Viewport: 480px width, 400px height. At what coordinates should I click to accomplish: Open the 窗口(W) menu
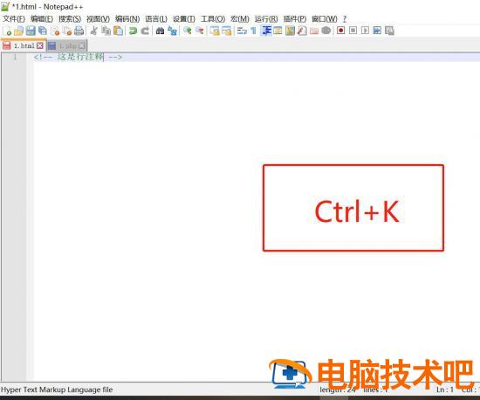(x=324, y=19)
